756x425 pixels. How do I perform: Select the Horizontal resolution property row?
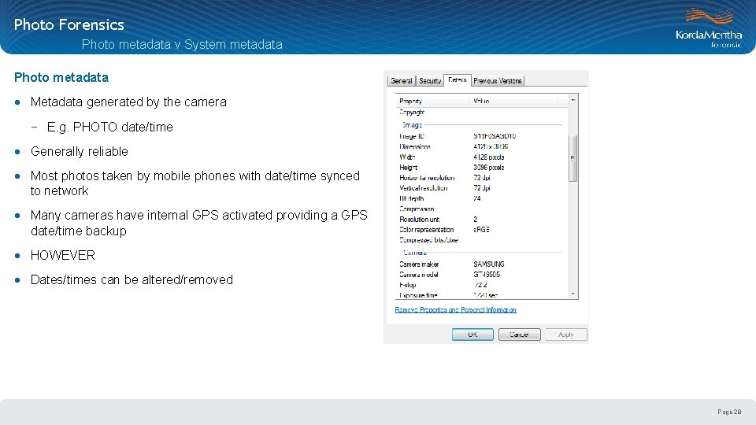[x=482, y=178]
